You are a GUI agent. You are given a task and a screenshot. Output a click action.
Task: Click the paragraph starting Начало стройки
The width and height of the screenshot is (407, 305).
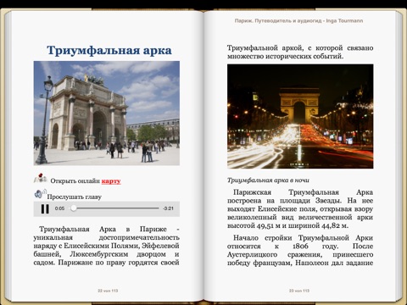[300, 250]
